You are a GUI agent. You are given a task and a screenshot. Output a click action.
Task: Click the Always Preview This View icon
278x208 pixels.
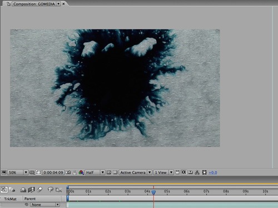pyautogui.click(x=4, y=173)
